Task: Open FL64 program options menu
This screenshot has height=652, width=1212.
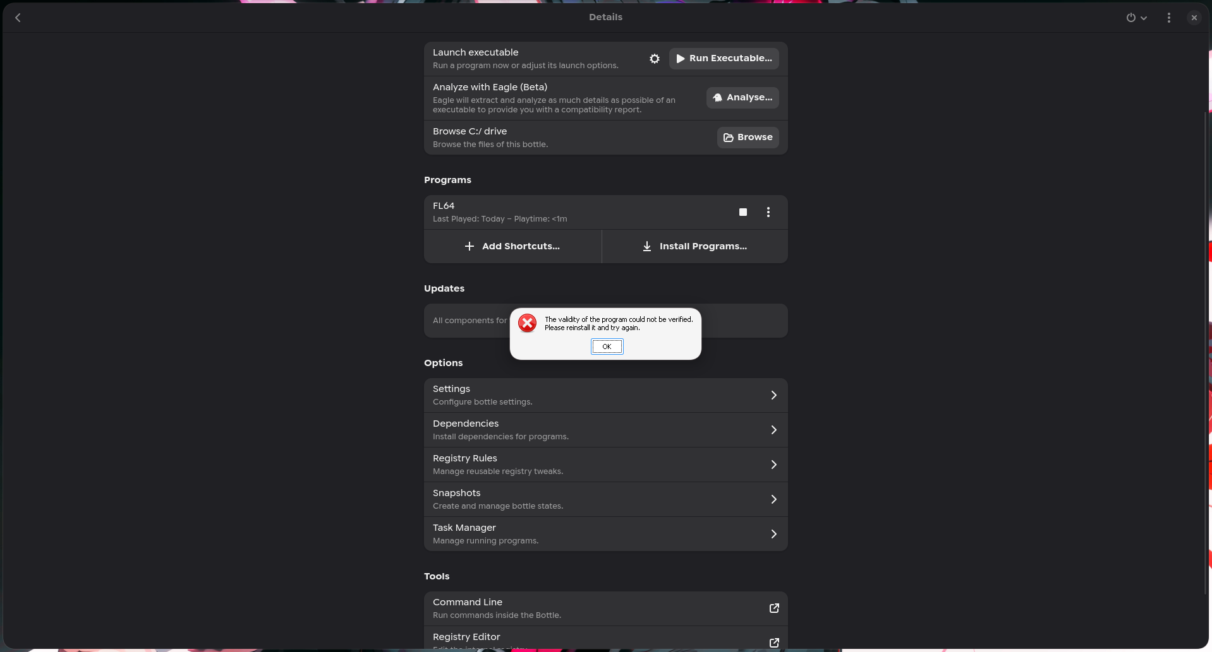Action: coord(768,212)
